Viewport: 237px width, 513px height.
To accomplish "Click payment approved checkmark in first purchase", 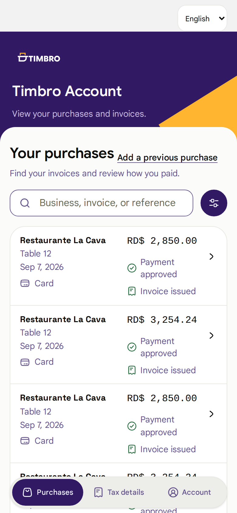I will [132, 268].
